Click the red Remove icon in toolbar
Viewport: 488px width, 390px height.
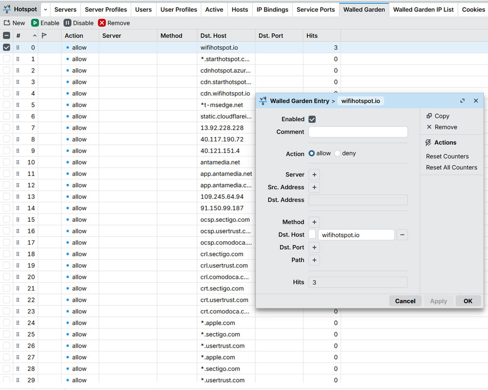pos(102,23)
